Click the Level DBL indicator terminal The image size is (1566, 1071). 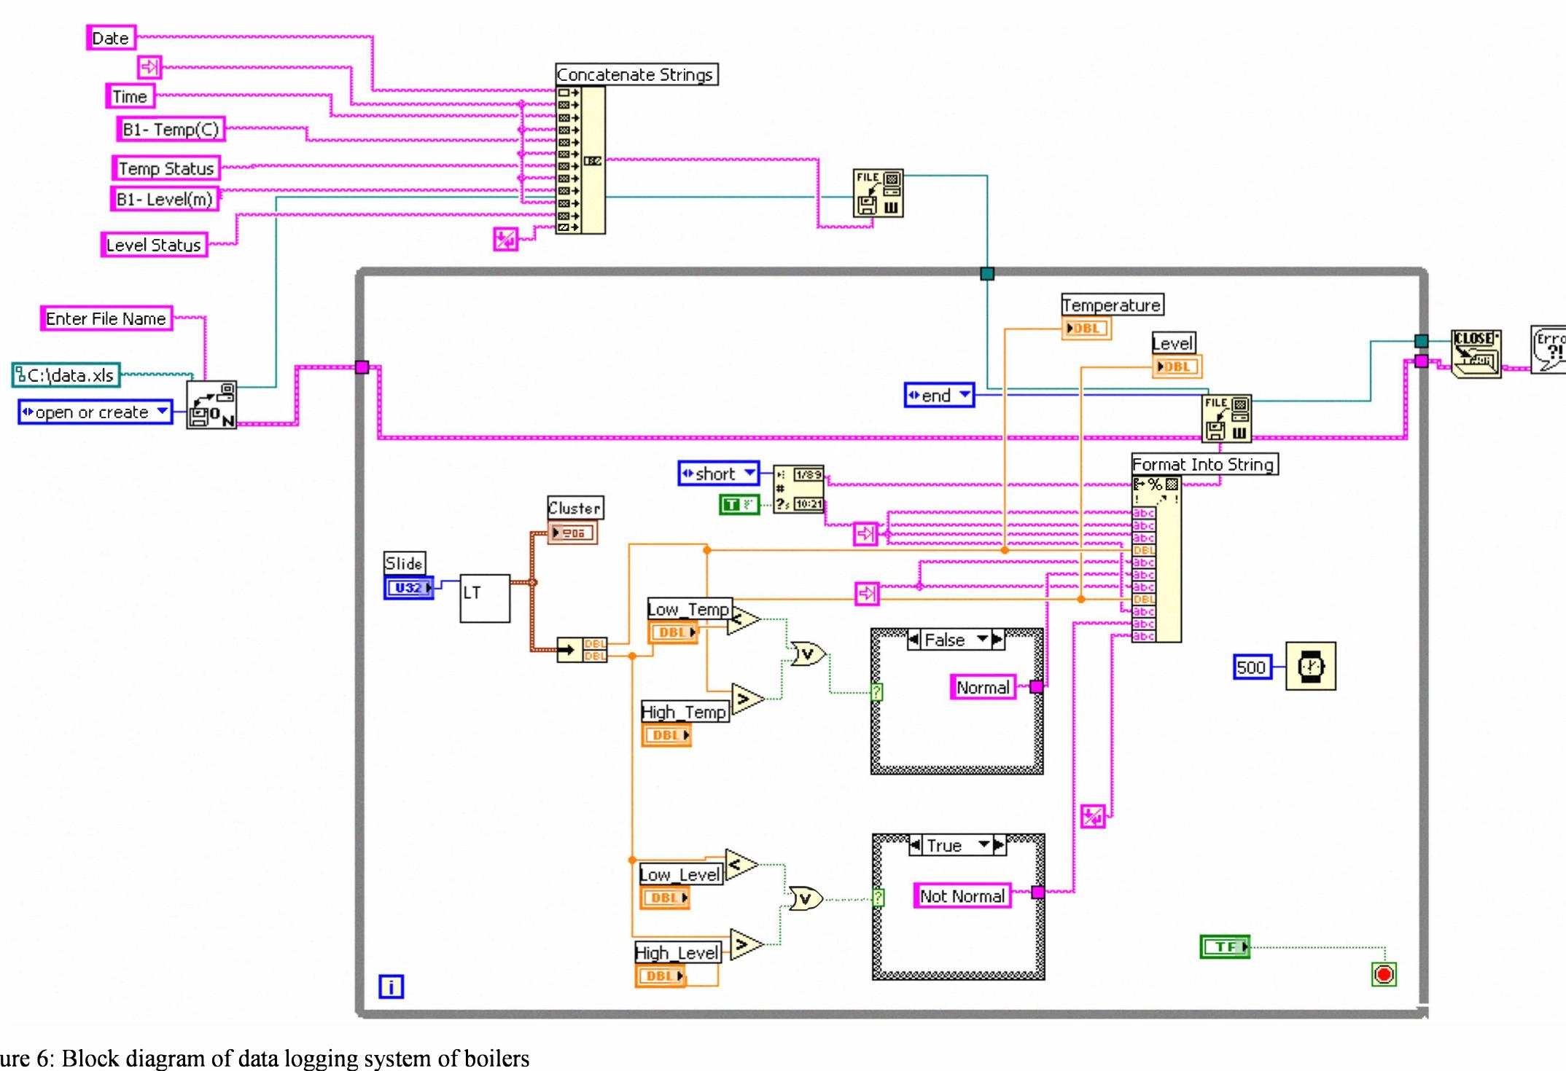1177,366
